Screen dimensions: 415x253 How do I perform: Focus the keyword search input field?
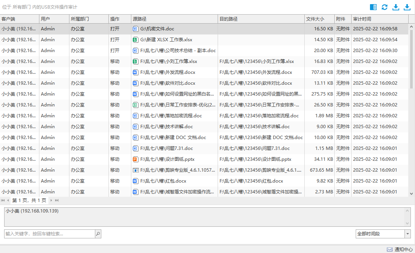(x=49, y=234)
